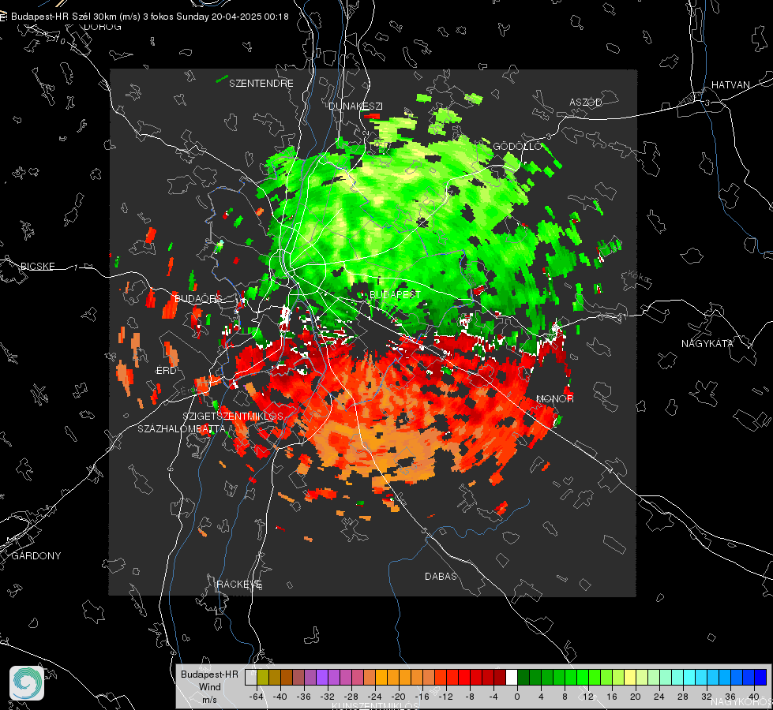Image resolution: width=773 pixels, height=710 pixels.
Task: Click the blue swirl logo icon
Action: (x=27, y=683)
